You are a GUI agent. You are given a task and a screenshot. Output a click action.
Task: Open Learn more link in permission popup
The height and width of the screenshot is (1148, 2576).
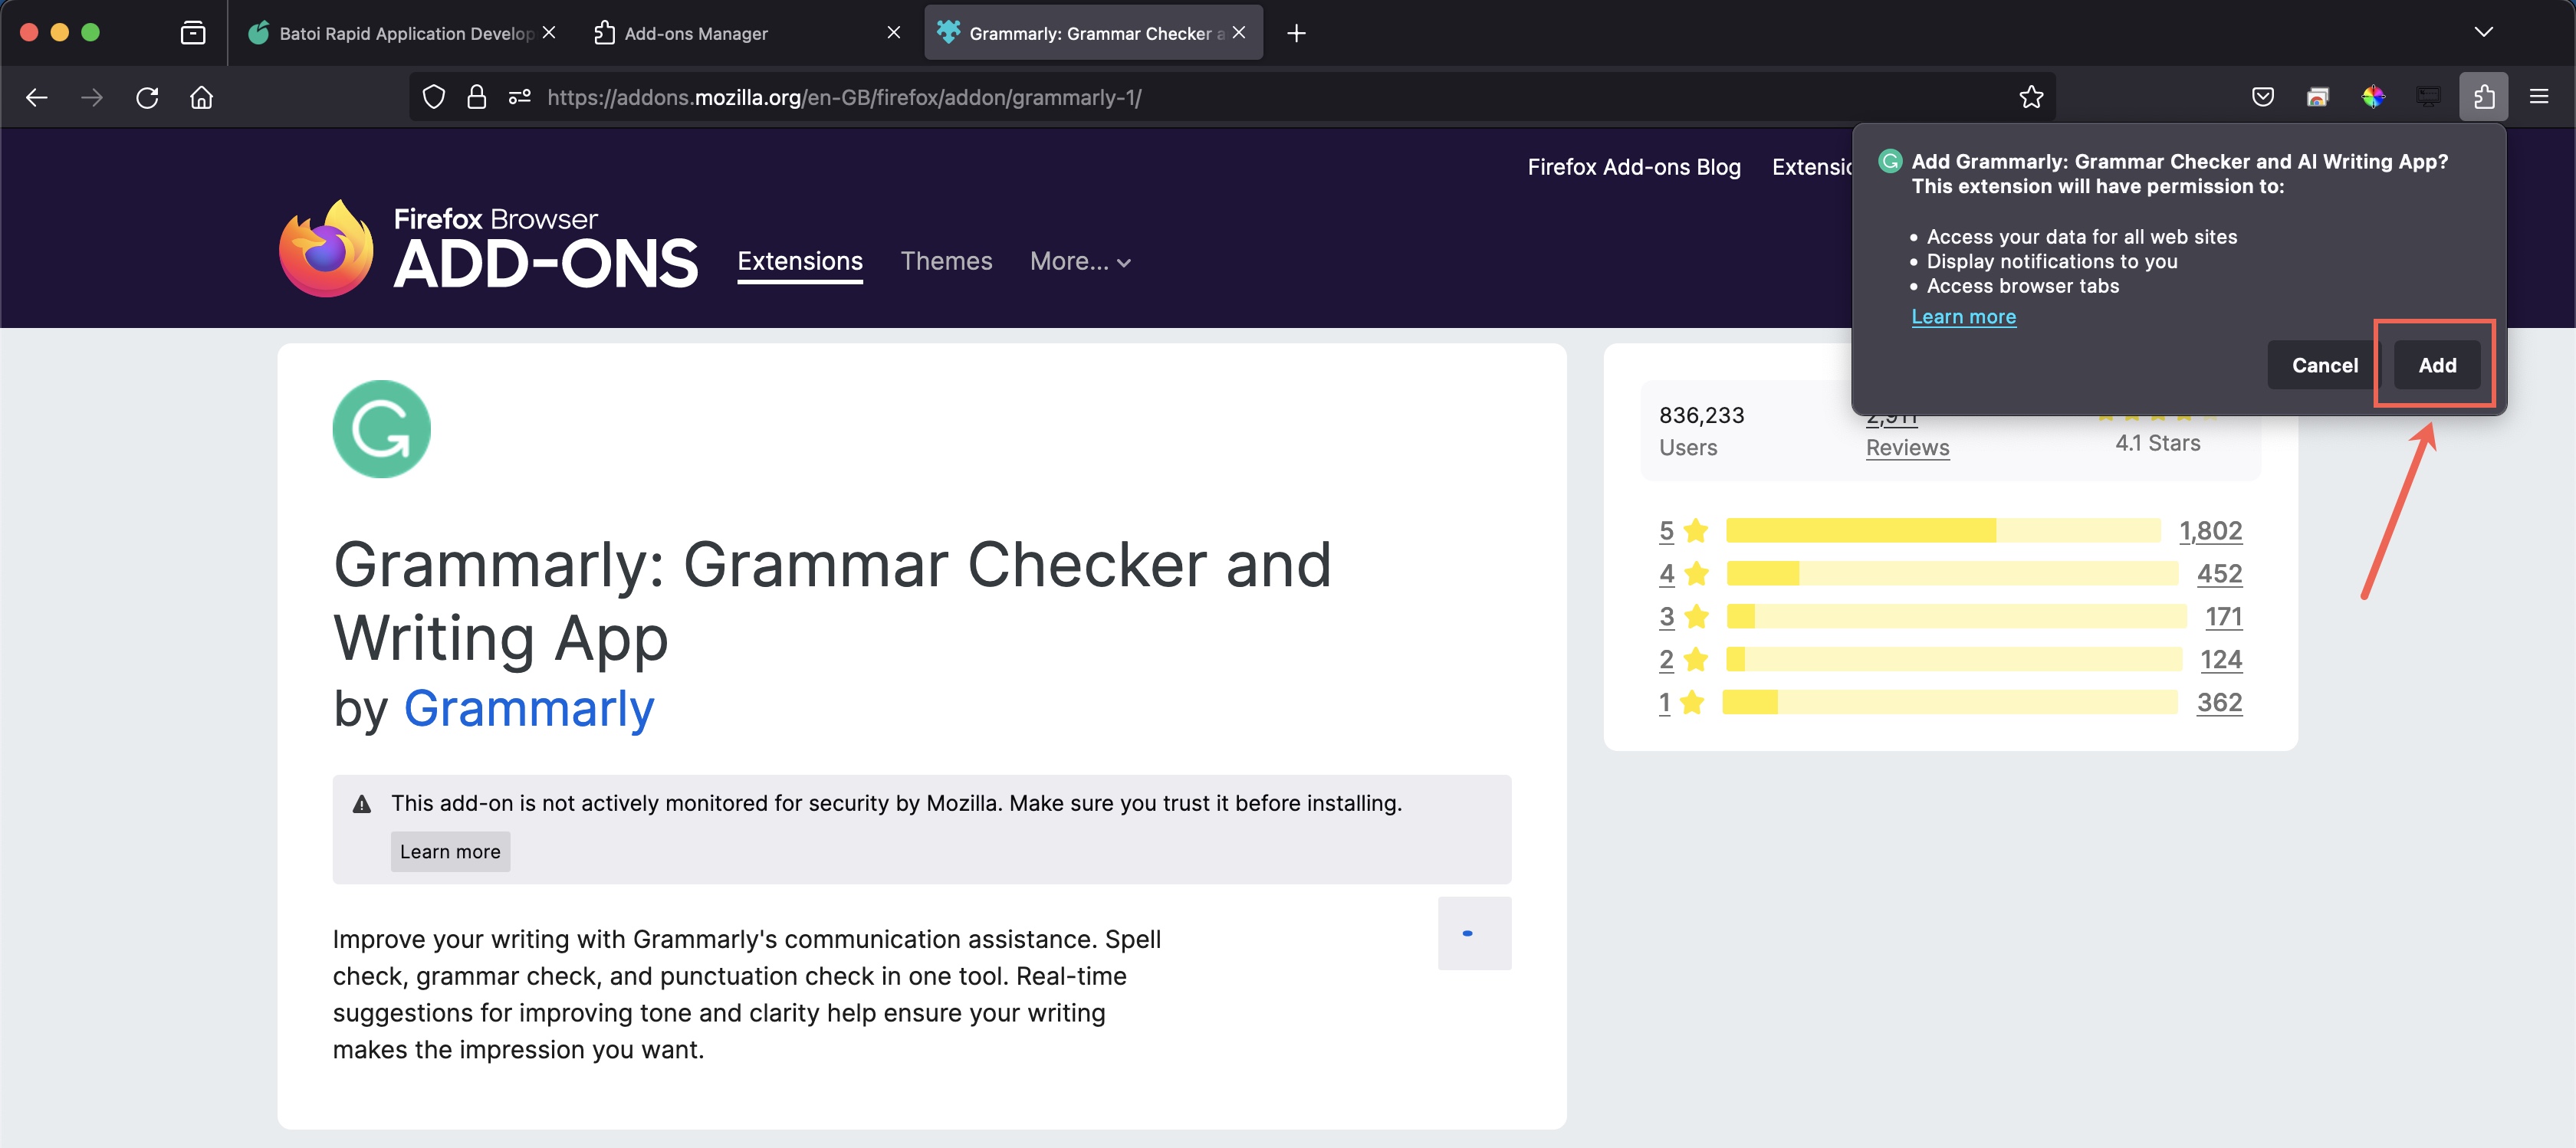tap(1963, 316)
